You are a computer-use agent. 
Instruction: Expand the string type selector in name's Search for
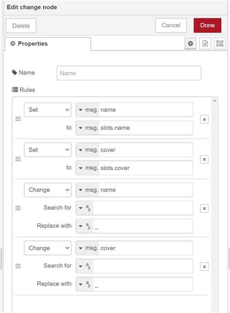85,208
